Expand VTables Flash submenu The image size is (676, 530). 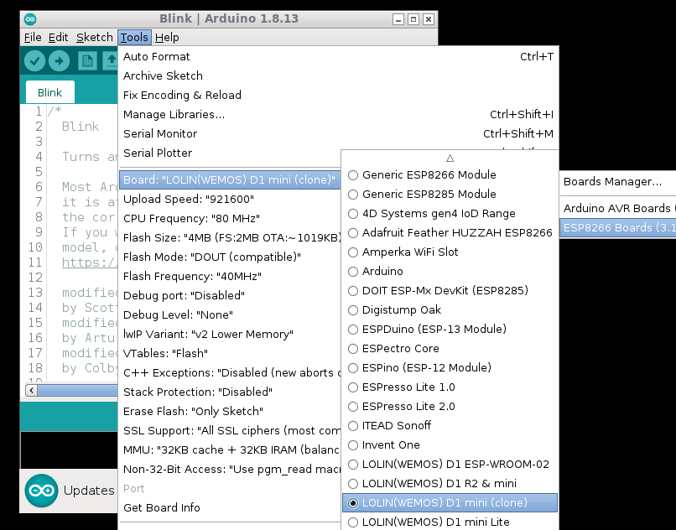click(x=230, y=354)
